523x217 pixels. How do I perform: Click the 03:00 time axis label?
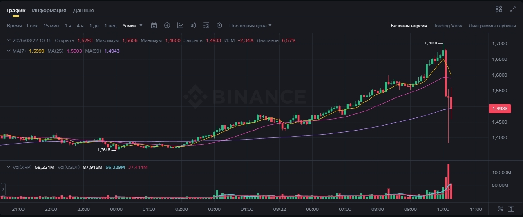[x=214, y=209]
